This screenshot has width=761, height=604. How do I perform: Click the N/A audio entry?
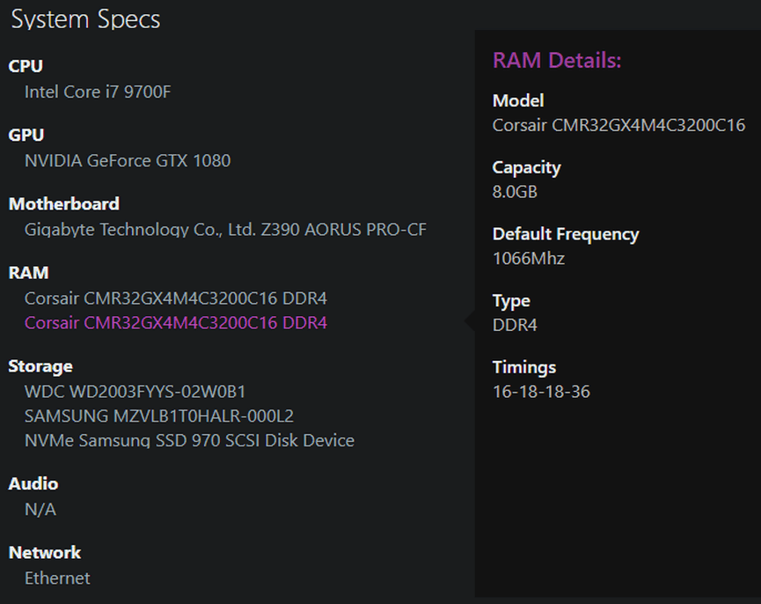[40, 509]
